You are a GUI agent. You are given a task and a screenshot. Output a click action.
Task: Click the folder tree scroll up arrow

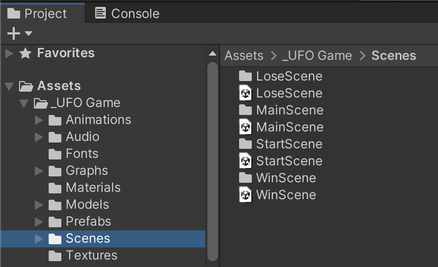[x=212, y=54]
